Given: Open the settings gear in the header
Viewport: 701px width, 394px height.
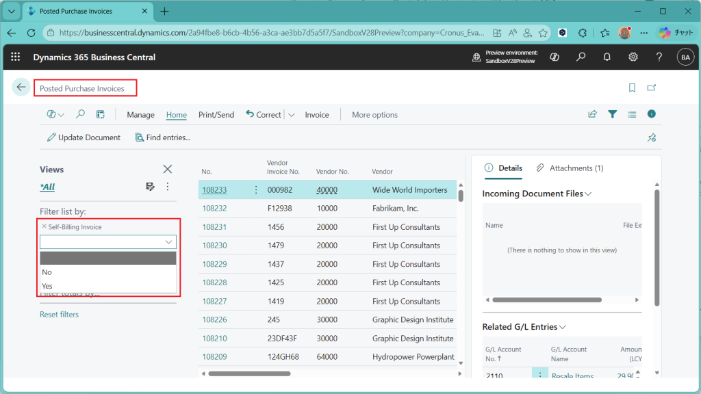Looking at the screenshot, I should (x=633, y=57).
